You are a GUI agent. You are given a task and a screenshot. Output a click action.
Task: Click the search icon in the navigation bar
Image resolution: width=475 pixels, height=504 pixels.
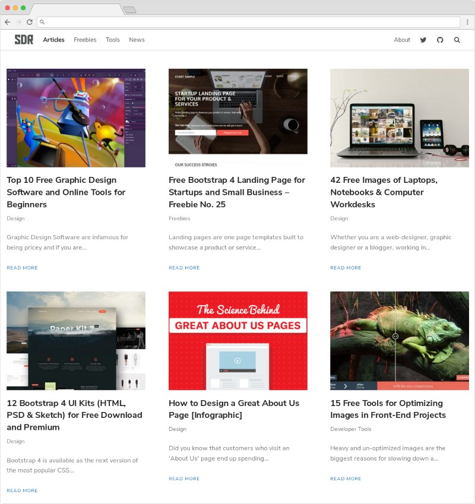pos(457,40)
